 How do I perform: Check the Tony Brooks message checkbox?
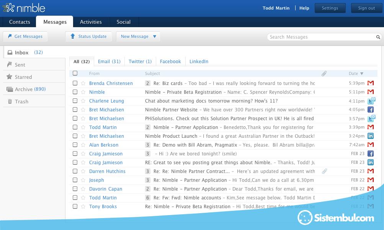pos(75,207)
